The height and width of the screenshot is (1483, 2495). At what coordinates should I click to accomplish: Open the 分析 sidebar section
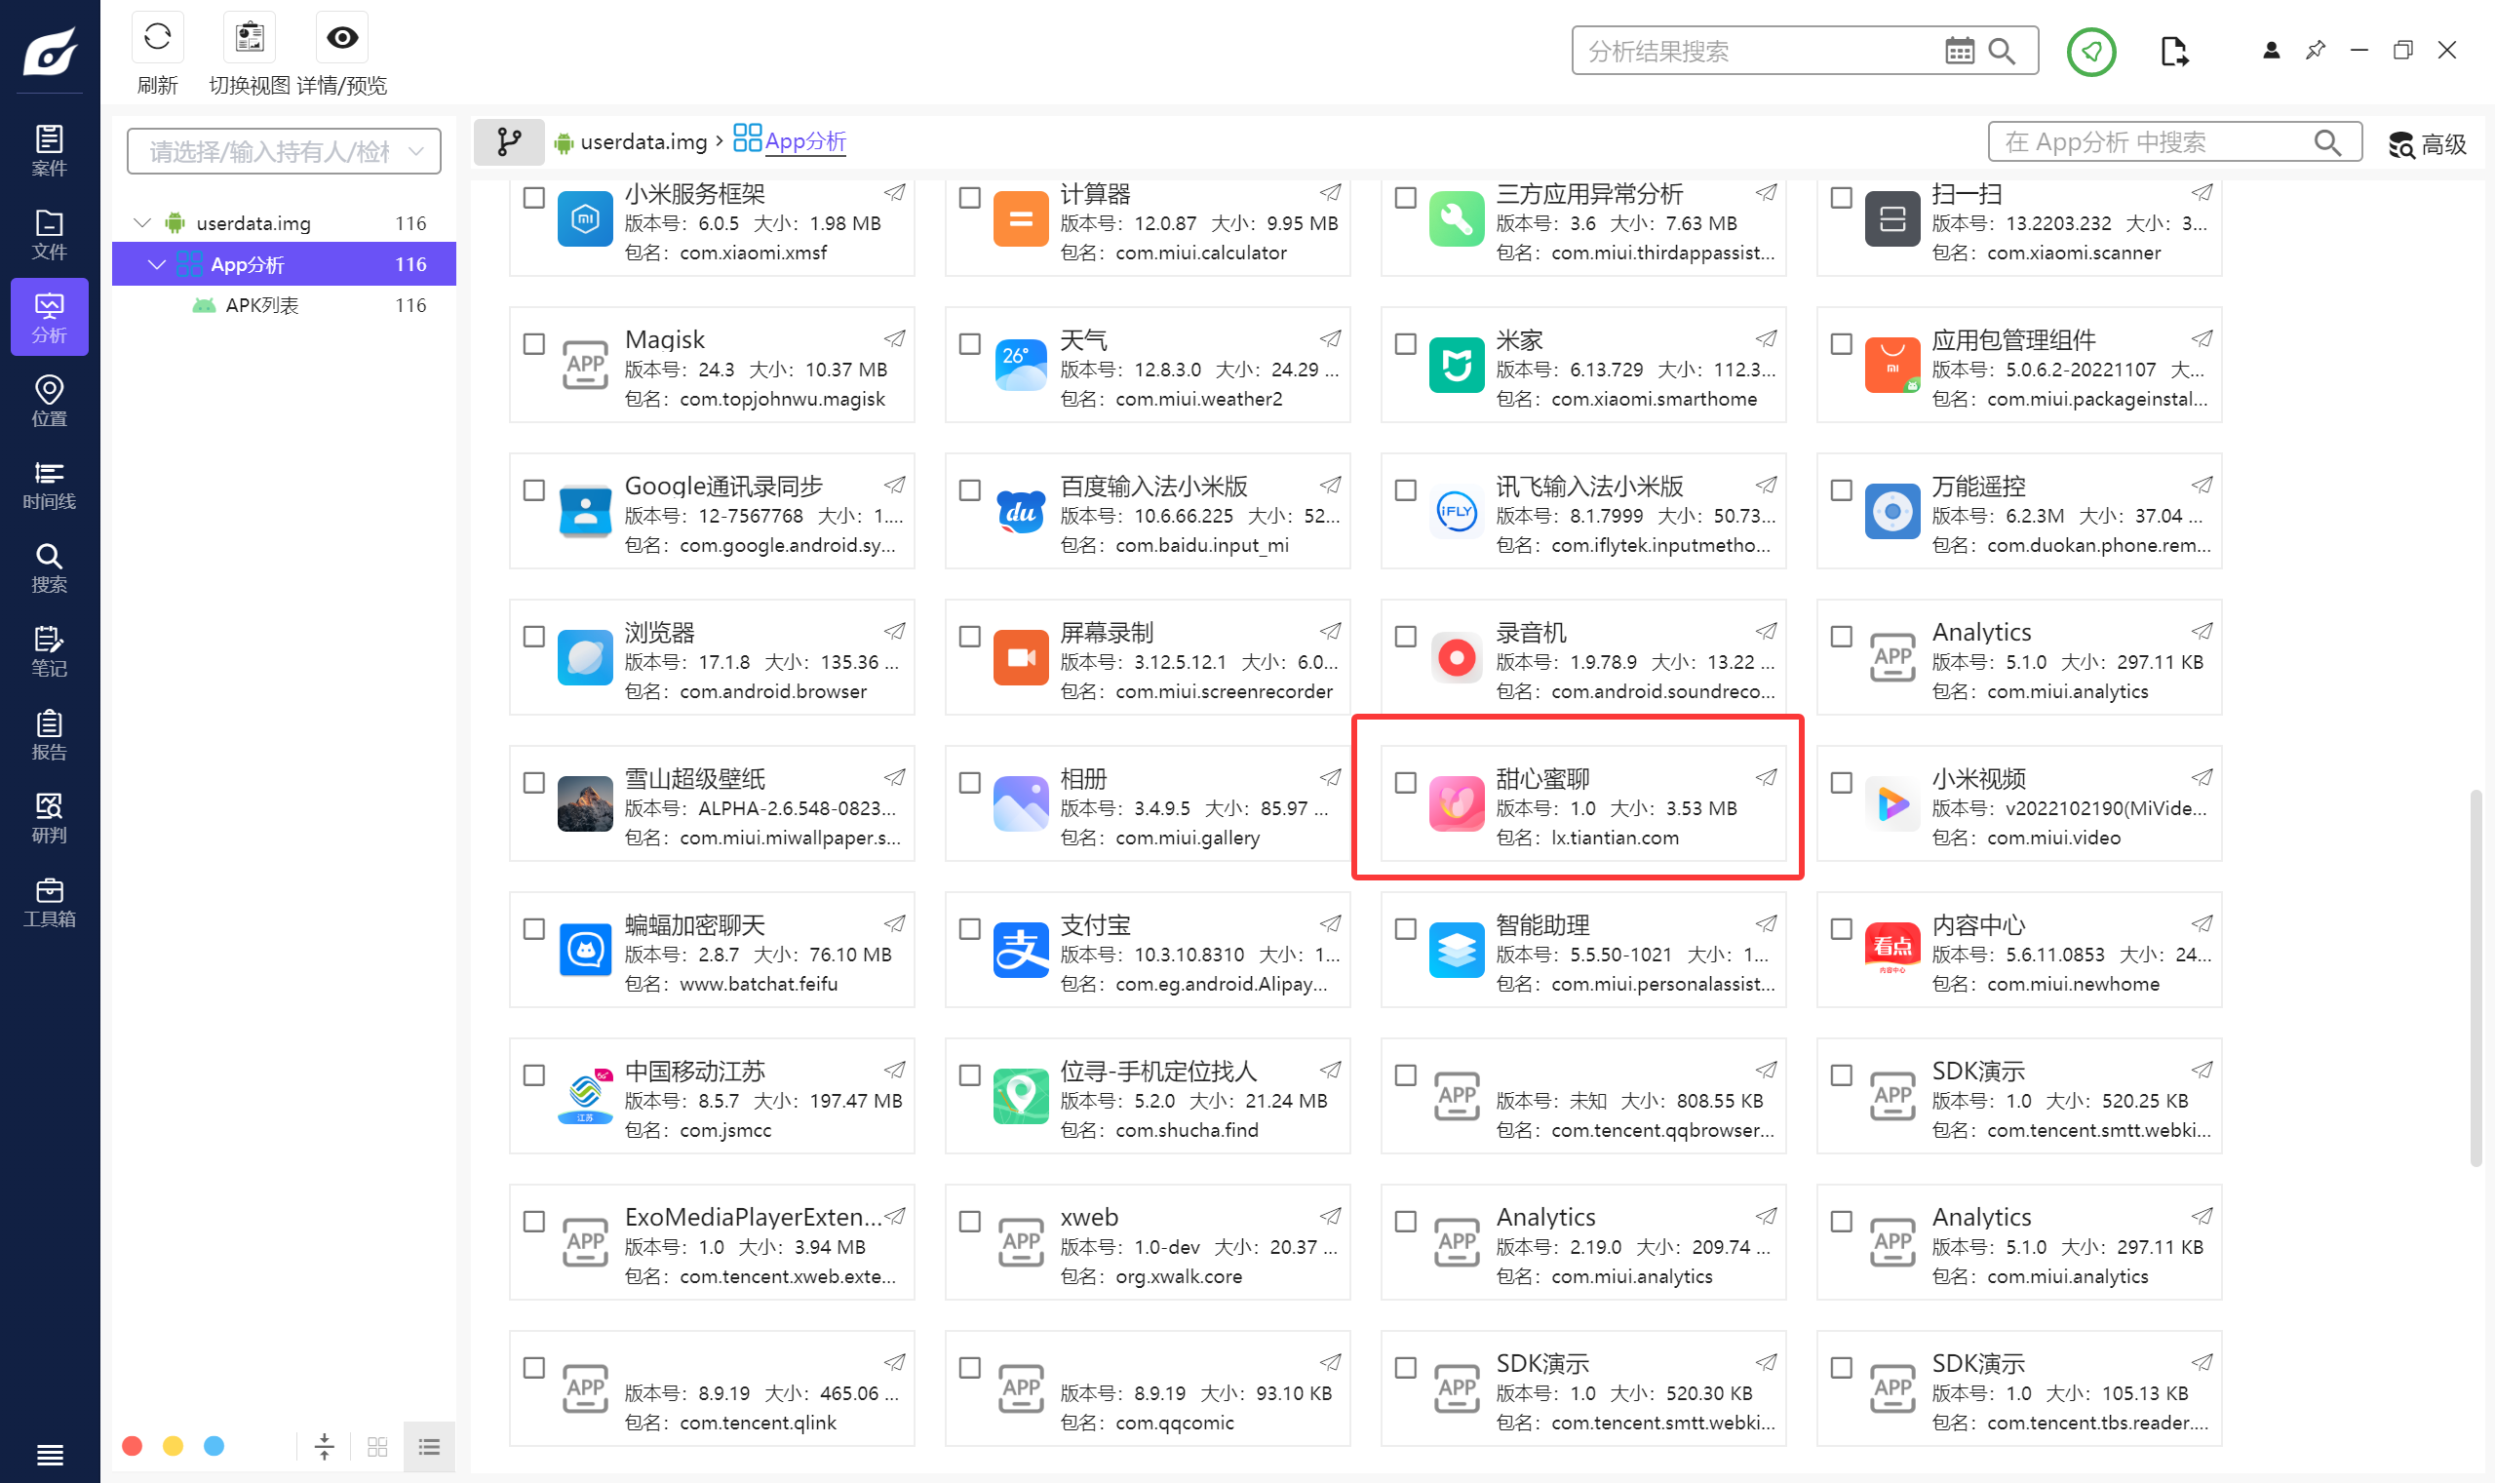coord(49,317)
